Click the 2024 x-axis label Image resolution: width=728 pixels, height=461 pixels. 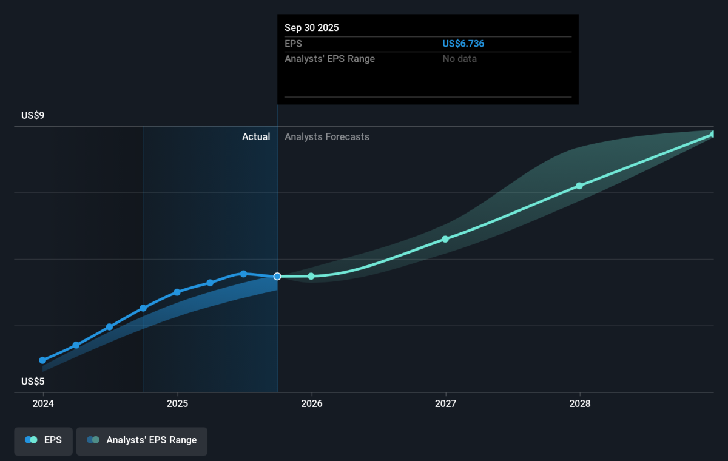(x=43, y=403)
